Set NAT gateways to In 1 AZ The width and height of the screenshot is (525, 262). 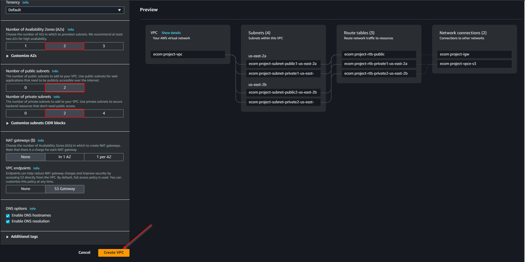coord(65,157)
